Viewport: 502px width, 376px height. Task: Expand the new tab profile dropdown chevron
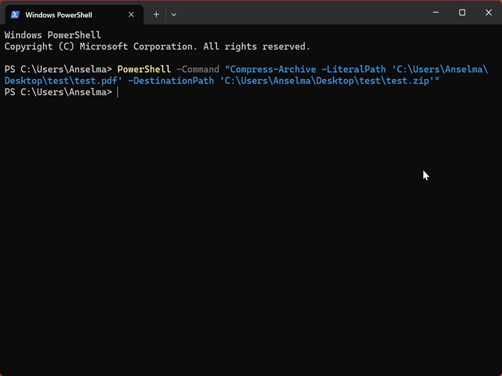click(x=174, y=14)
